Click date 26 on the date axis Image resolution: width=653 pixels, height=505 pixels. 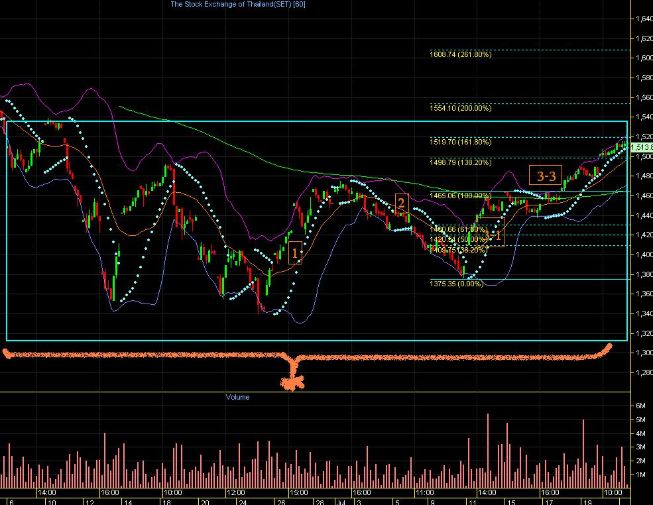[281, 502]
